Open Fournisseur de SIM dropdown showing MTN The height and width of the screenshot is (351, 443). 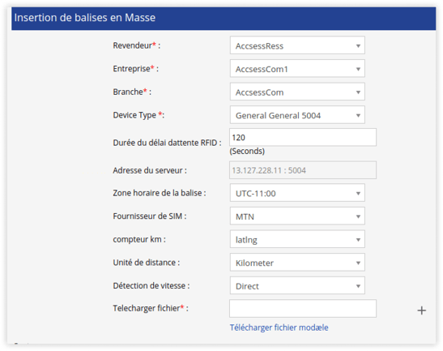click(297, 216)
